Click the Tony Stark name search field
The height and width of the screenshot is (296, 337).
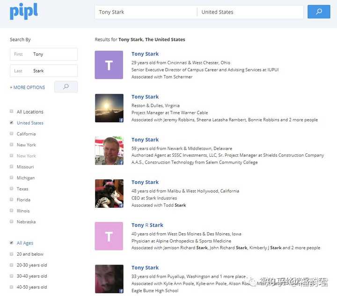coord(146,12)
